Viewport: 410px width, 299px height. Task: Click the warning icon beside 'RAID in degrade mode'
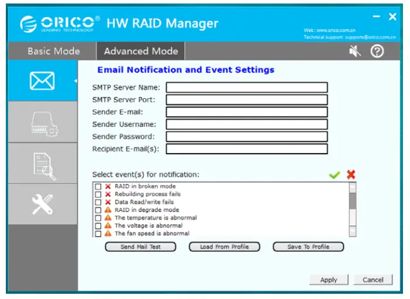click(x=107, y=210)
